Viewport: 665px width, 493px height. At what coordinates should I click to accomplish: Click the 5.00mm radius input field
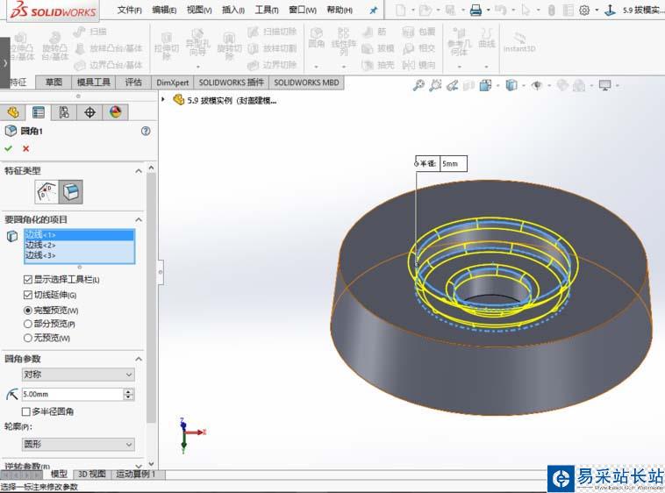pos(72,395)
